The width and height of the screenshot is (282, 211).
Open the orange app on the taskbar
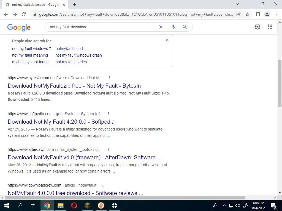click(x=101, y=206)
